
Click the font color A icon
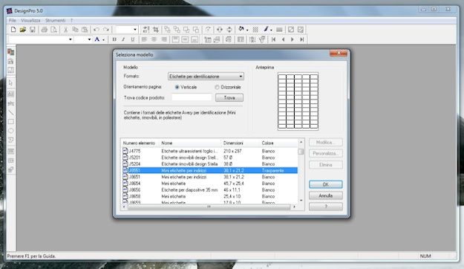pos(97,39)
